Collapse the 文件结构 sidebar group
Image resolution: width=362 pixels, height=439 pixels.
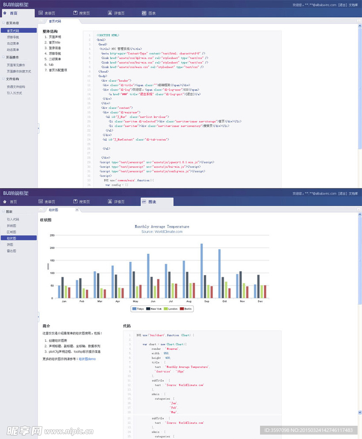coord(4,79)
